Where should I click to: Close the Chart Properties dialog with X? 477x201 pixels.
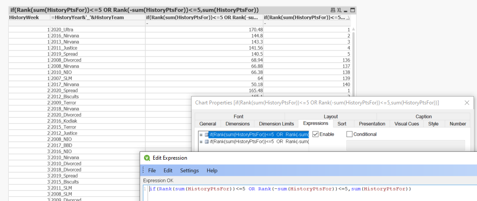467,103
